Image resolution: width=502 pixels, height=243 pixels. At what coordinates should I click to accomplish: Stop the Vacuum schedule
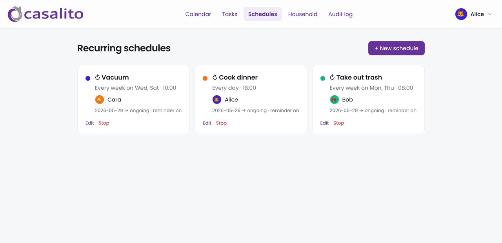coord(104,123)
